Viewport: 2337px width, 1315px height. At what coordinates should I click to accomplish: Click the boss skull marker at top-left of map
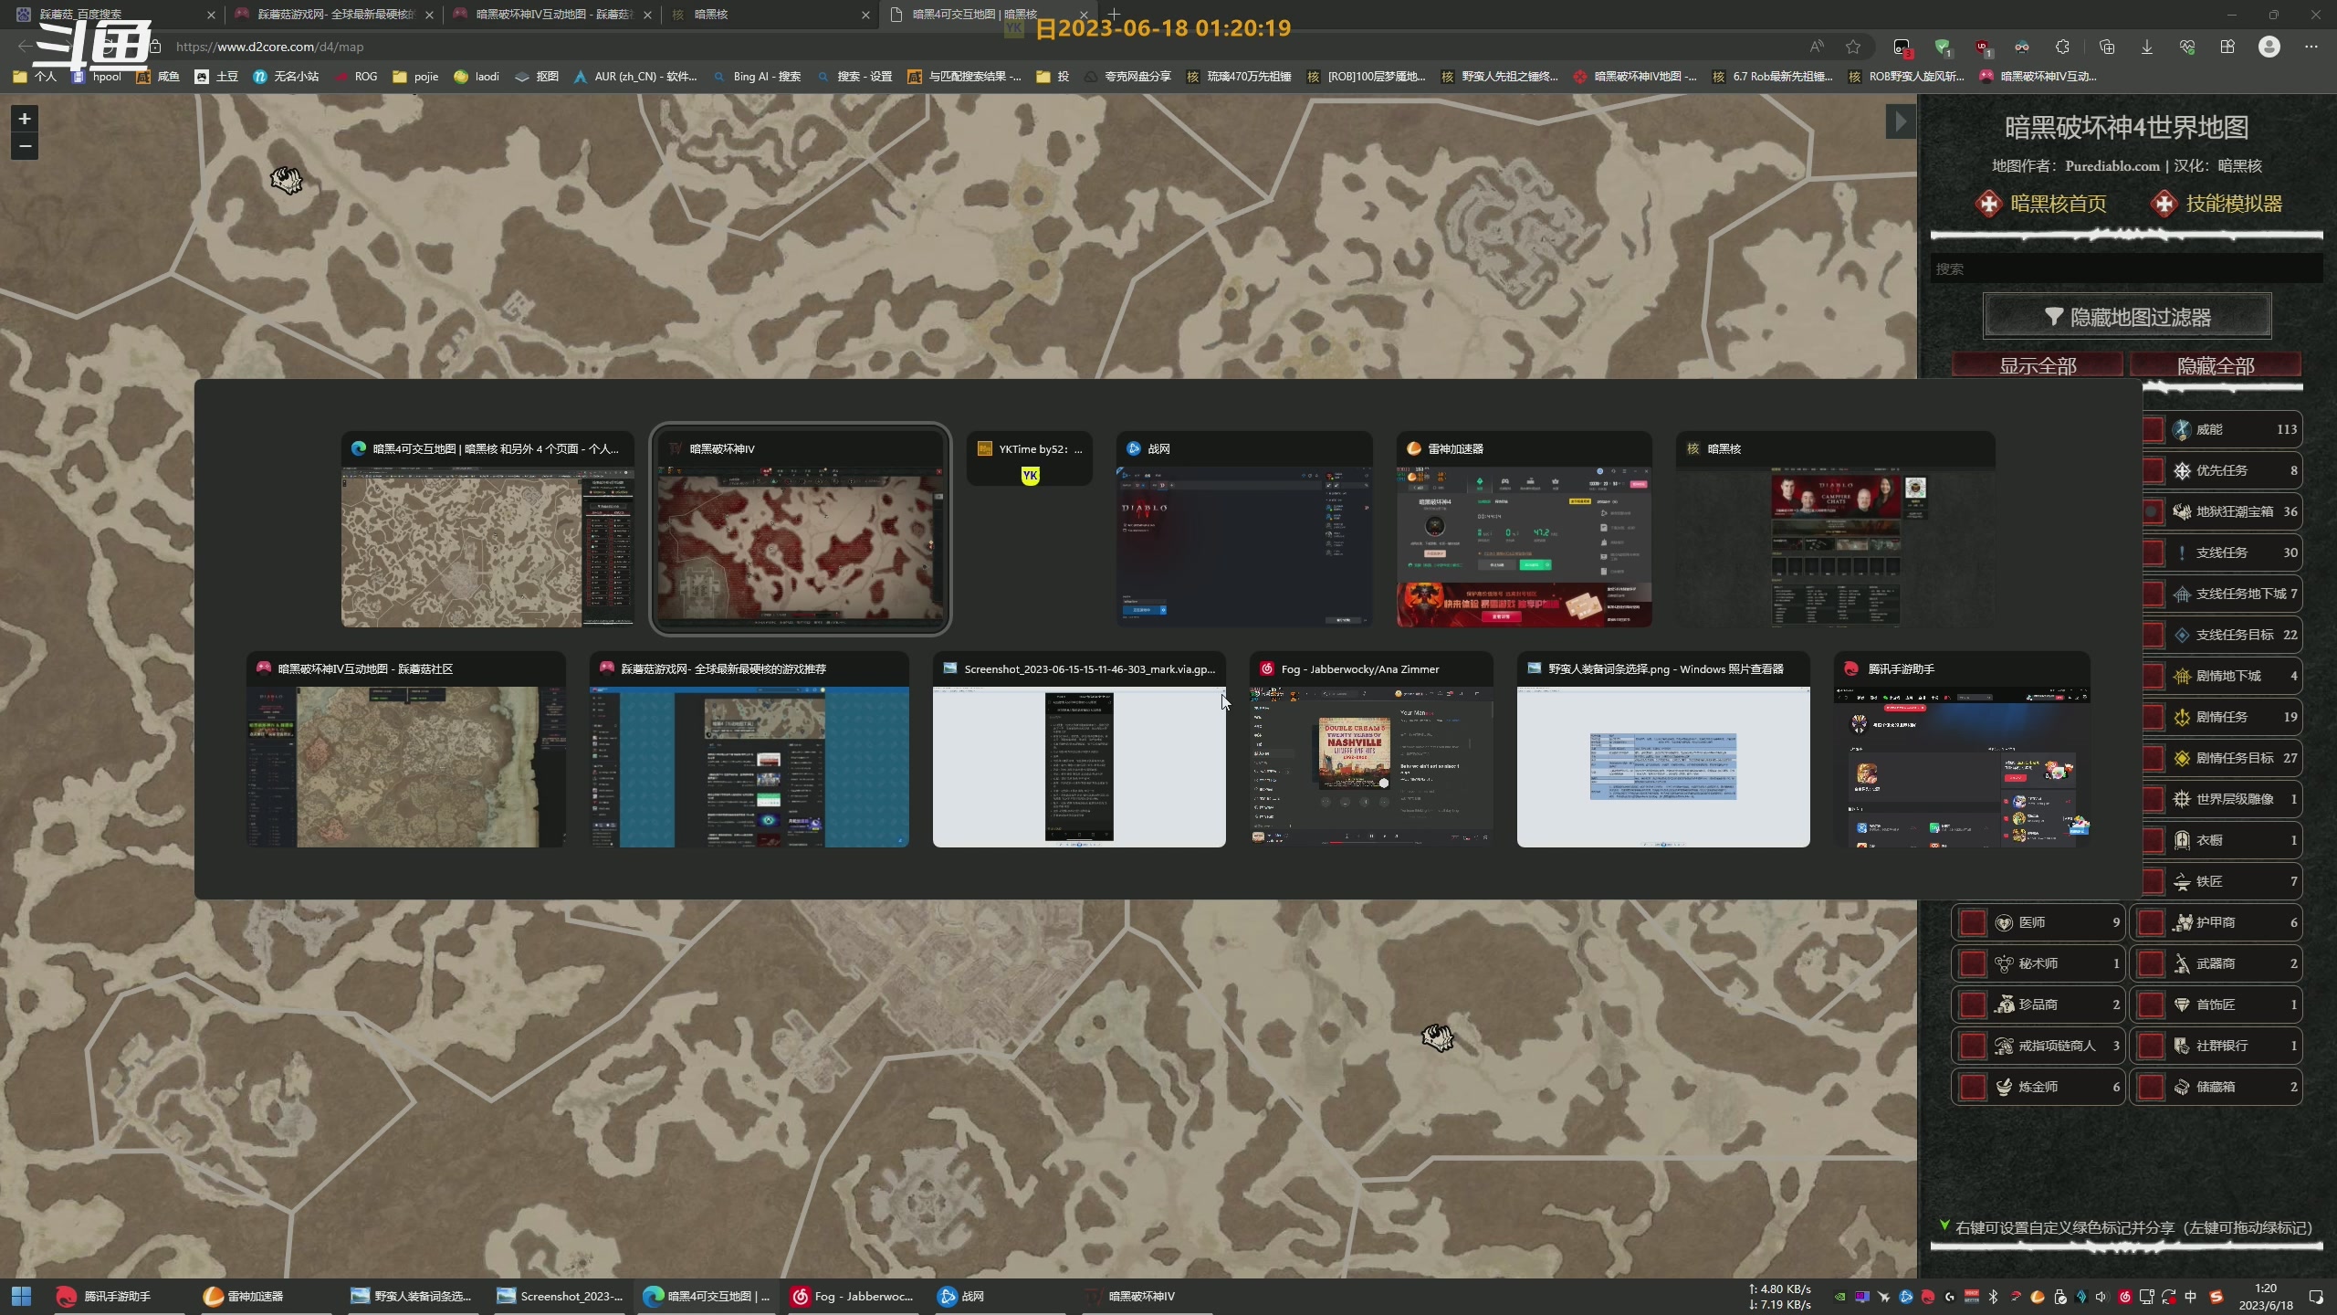pos(287,180)
